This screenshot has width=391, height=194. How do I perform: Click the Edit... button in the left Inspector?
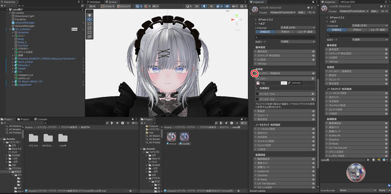tap(302, 12)
